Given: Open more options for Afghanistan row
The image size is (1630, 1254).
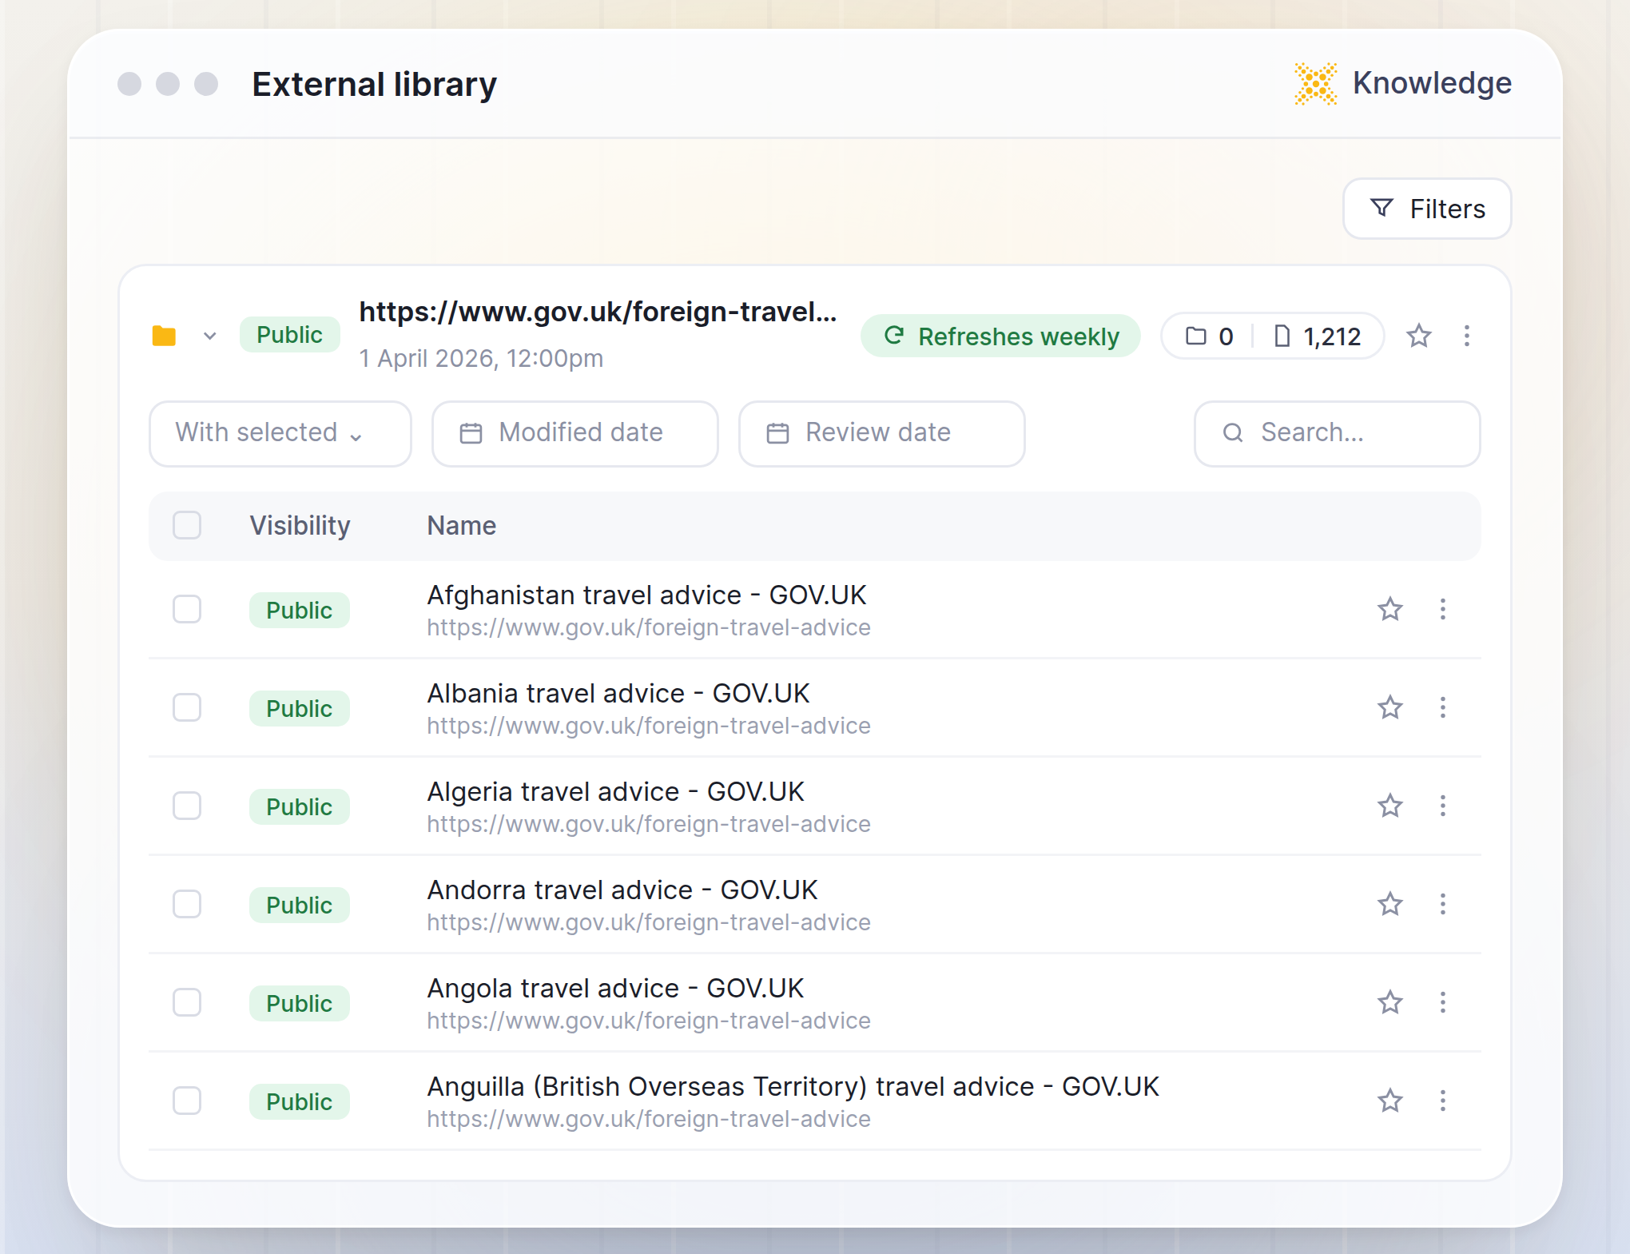Looking at the screenshot, I should 1443,610.
